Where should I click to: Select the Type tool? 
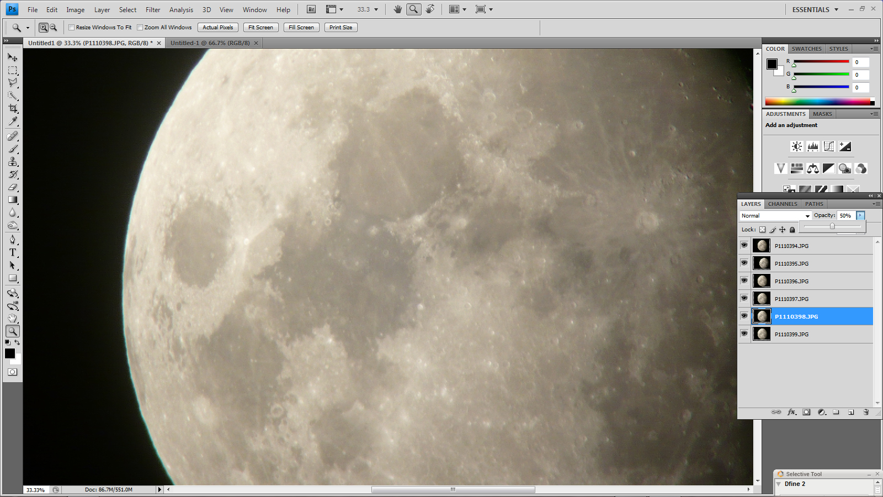[13, 252]
